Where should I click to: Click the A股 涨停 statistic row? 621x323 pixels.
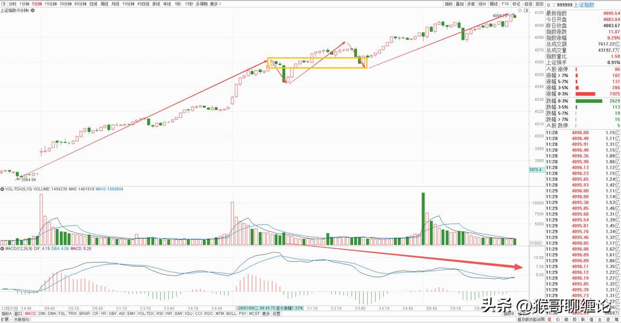pos(584,69)
